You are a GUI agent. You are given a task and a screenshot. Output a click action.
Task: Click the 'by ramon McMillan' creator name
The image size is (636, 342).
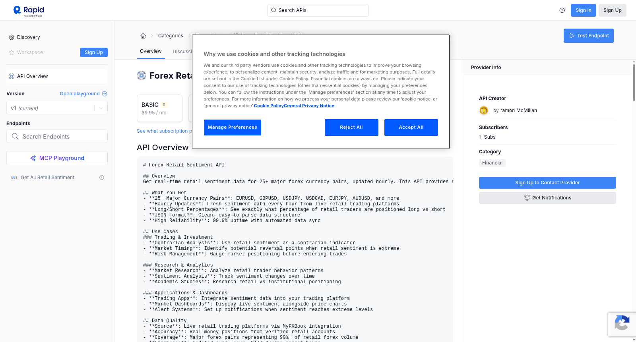(x=515, y=110)
